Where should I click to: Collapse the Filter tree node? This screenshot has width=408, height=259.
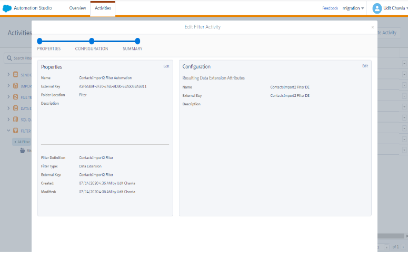click(8, 130)
